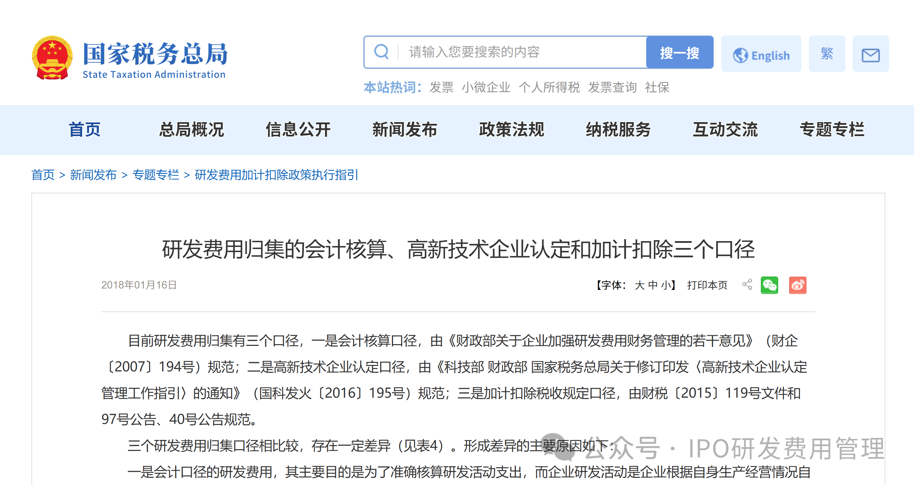The width and height of the screenshot is (914, 485).
Task: Share article via the WeChat icon
Action: [769, 285]
